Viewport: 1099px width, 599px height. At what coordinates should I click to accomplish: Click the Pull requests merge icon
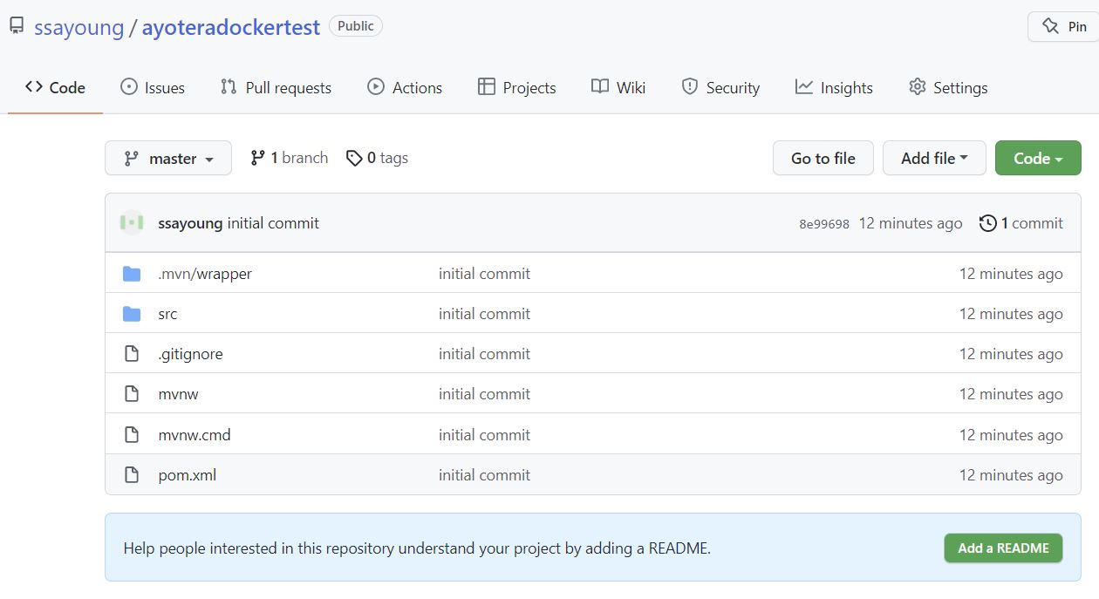(x=229, y=86)
